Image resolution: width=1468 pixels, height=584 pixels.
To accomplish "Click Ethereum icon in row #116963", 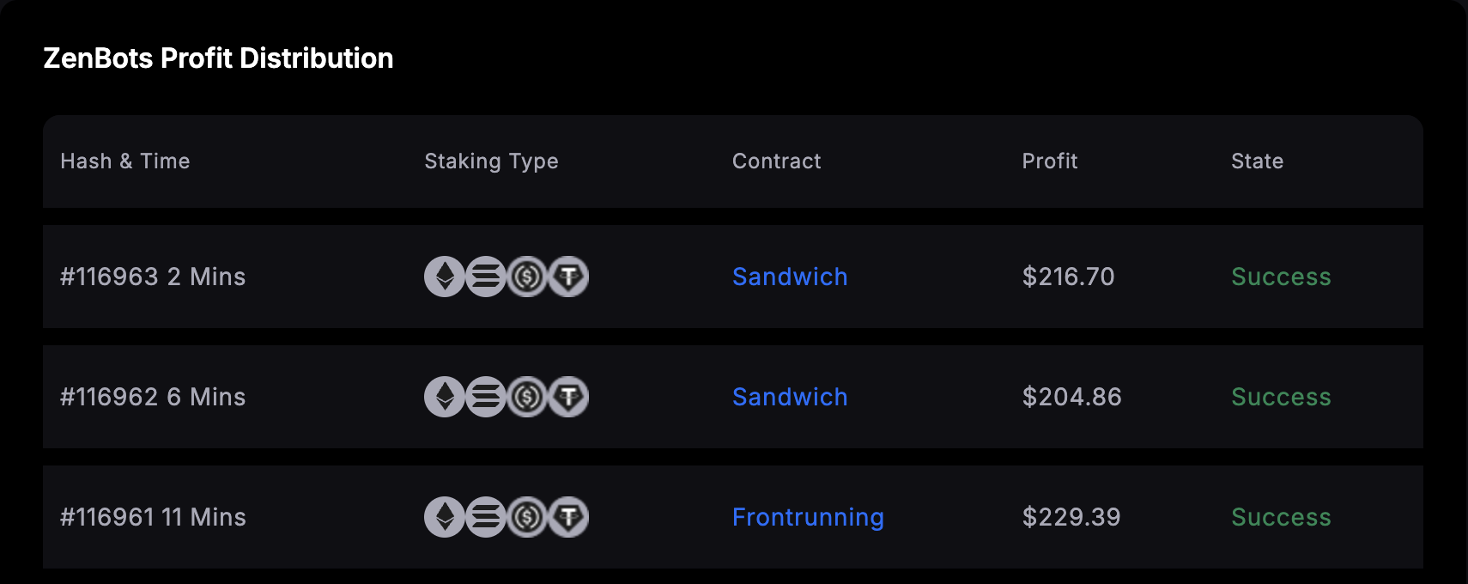I will (445, 277).
